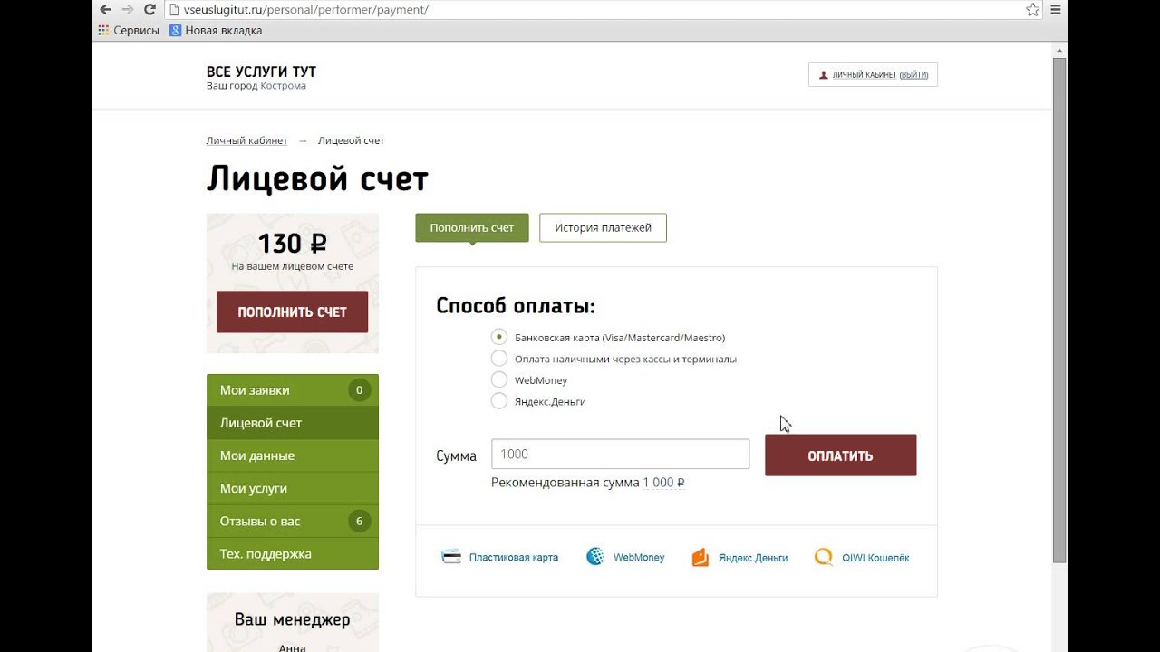Click the Мои заявки count badge 0
This screenshot has width=1160, height=652.
pyautogui.click(x=359, y=390)
